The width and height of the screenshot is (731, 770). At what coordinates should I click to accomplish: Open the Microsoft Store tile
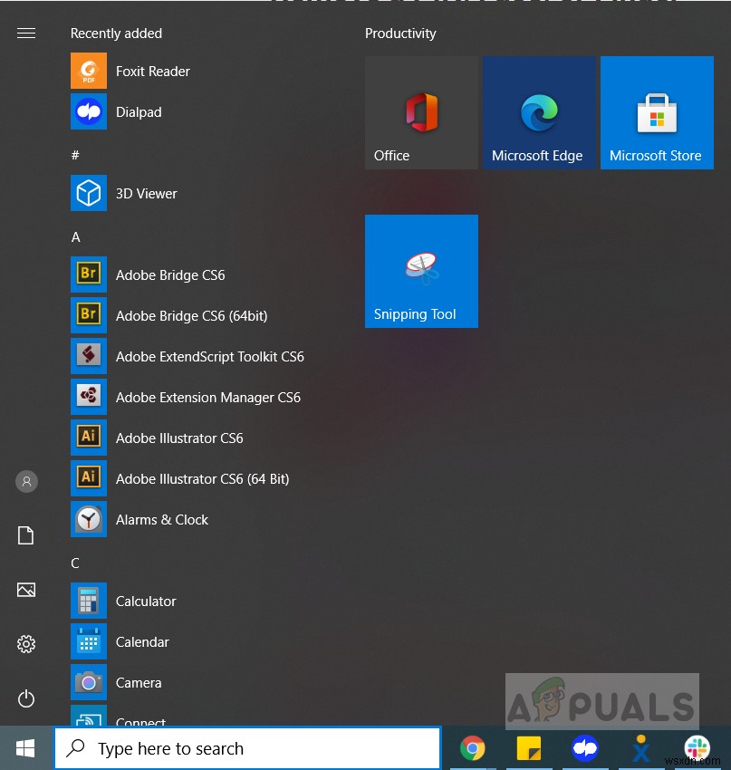[656, 112]
